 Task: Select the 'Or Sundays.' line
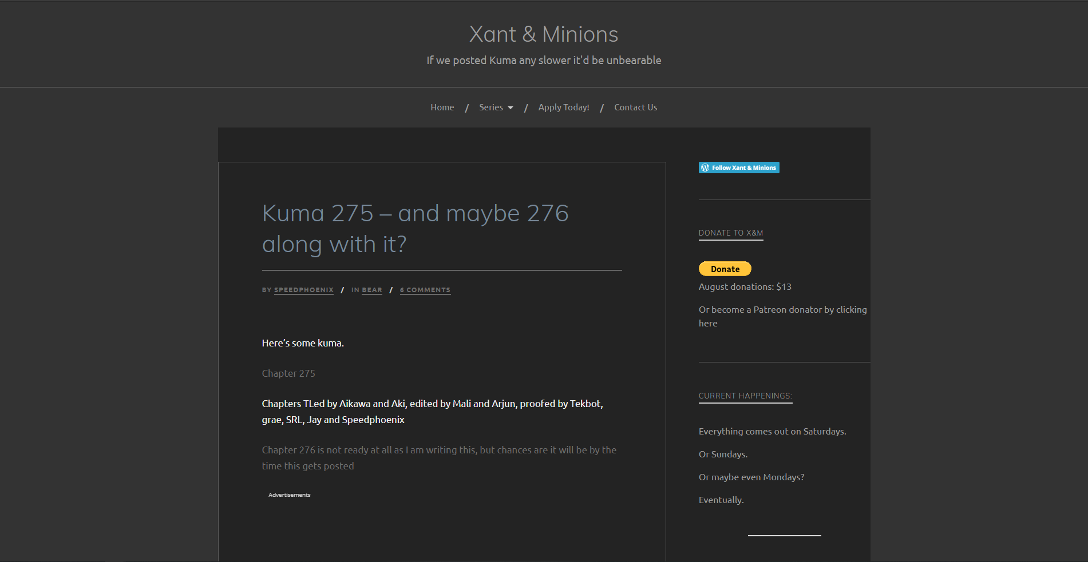(723, 455)
